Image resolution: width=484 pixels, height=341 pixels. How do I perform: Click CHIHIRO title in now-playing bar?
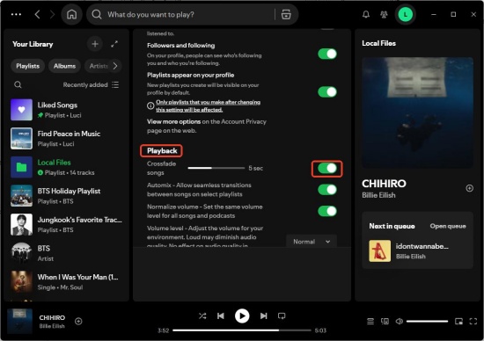(x=52, y=317)
